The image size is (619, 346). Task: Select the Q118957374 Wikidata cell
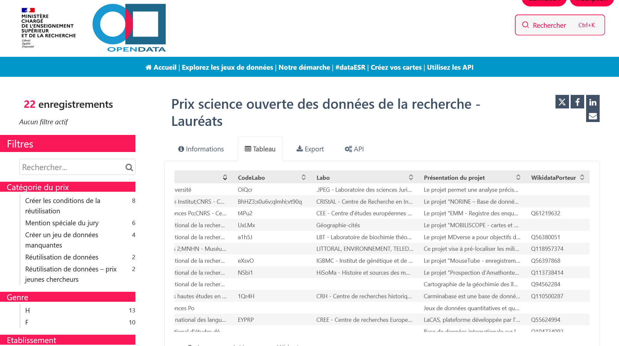pyautogui.click(x=547, y=249)
